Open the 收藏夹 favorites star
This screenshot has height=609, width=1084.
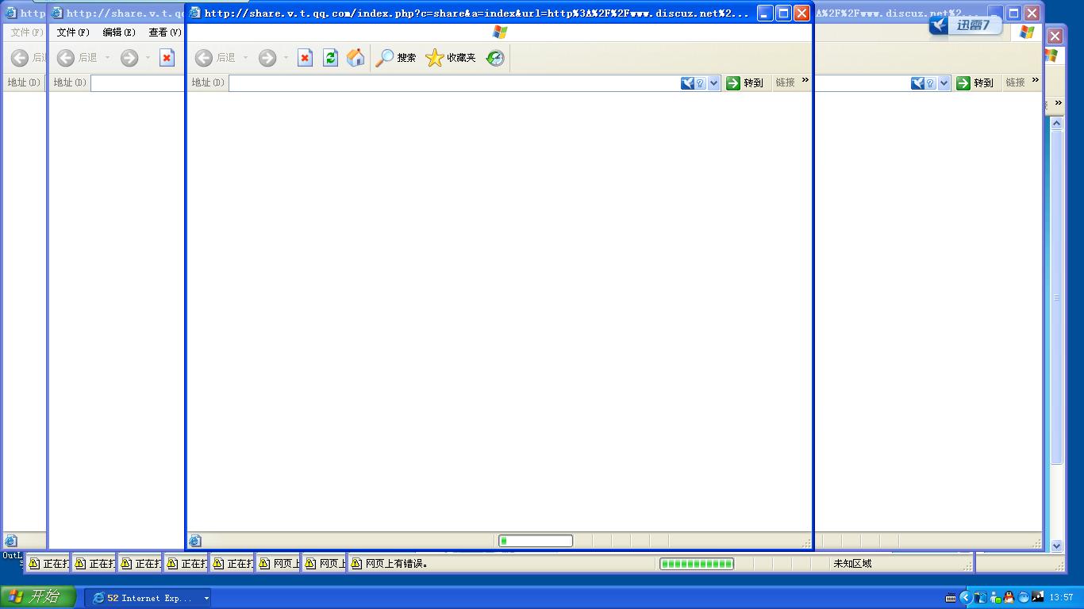pyautogui.click(x=434, y=58)
